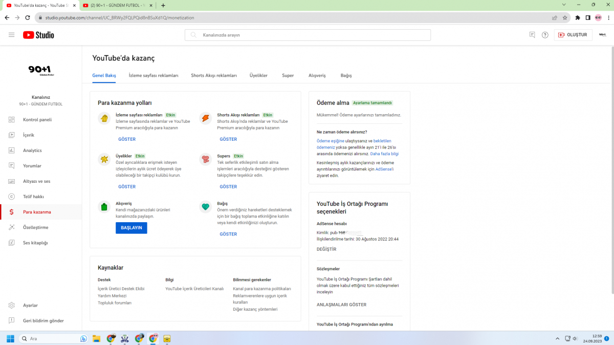This screenshot has height=345, width=614.
Task: Click ANLAŞMALARI GÖSTER under Sözleşmeler
Action: tap(341, 305)
